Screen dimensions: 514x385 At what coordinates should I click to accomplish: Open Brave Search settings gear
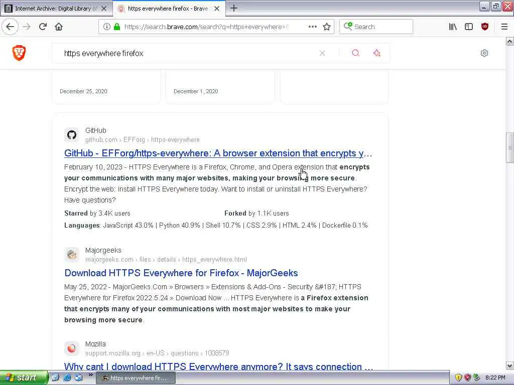[484, 53]
